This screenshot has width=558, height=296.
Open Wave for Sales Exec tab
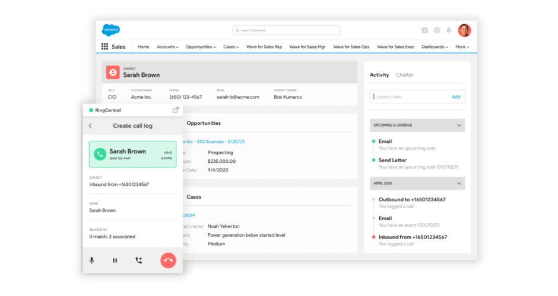tap(395, 47)
